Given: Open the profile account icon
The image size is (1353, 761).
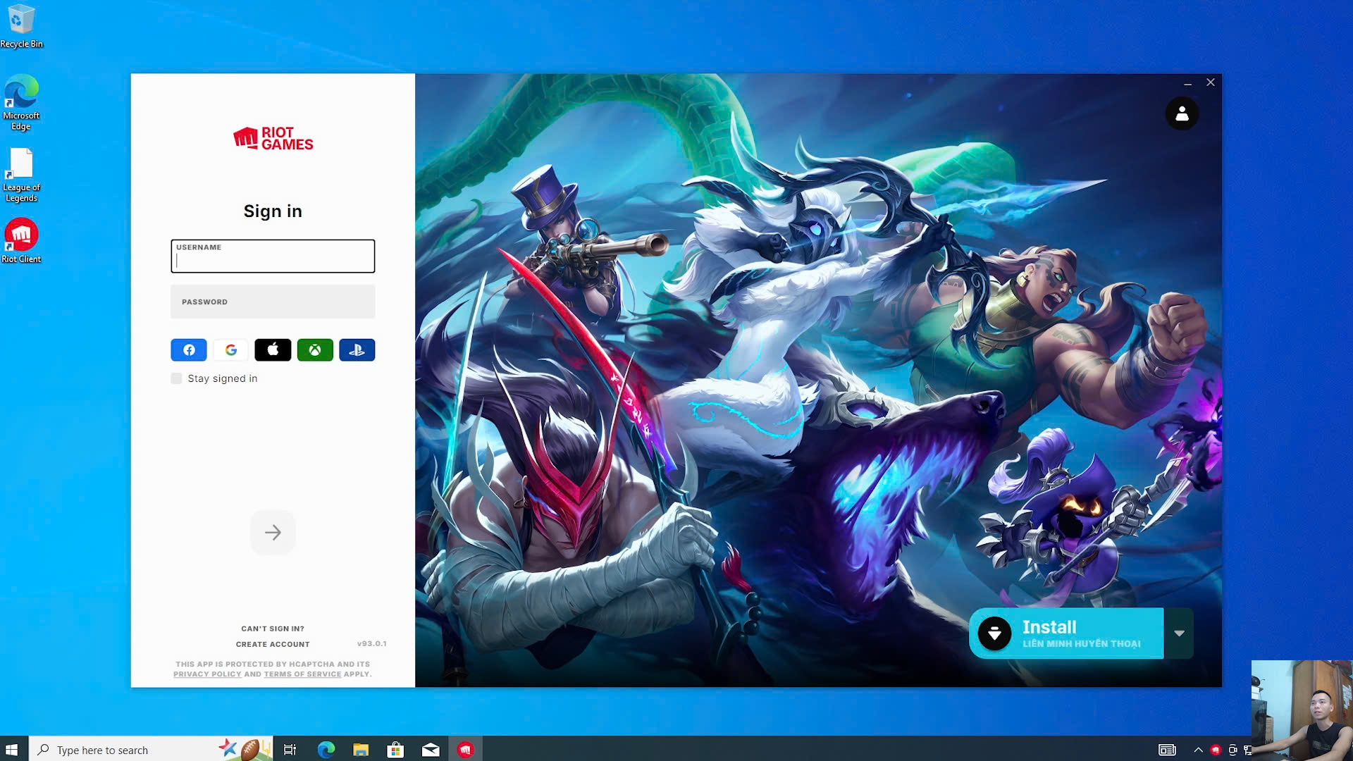Looking at the screenshot, I should tap(1182, 113).
